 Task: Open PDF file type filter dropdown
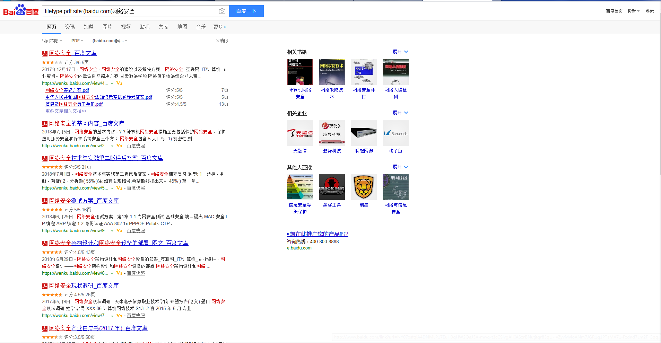coord(77,41)
